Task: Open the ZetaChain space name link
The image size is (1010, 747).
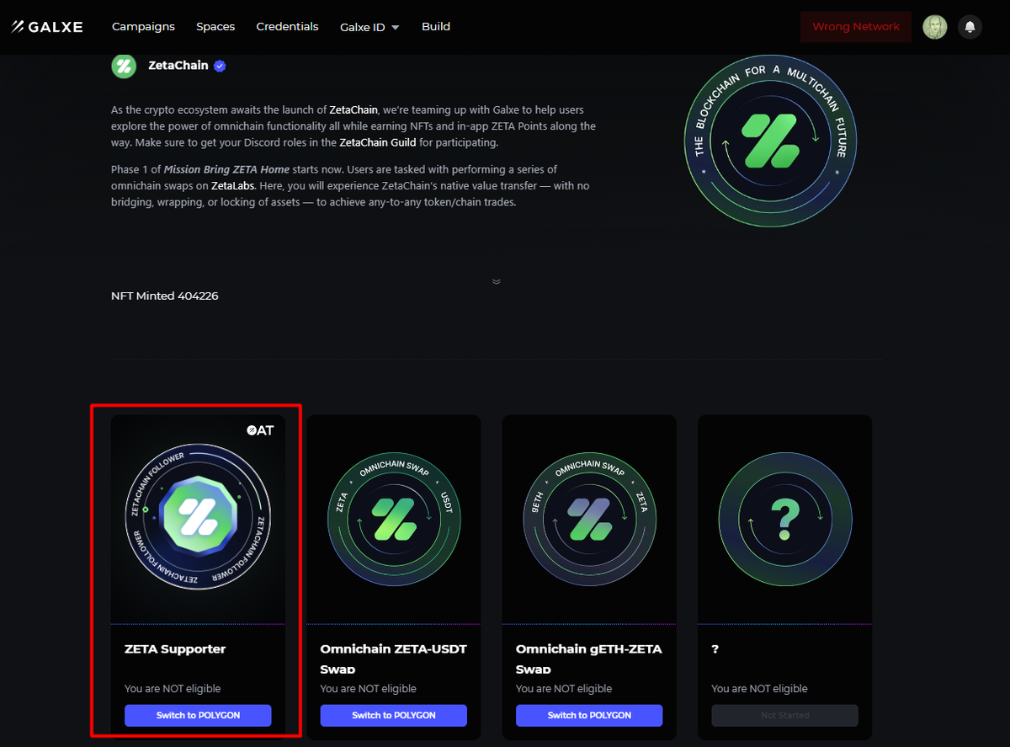Action: point(178,66)
